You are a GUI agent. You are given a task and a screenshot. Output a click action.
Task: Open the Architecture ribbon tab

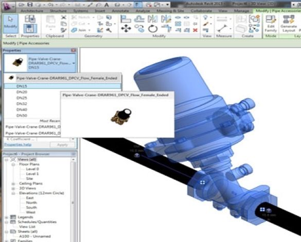tap(32, 11)
